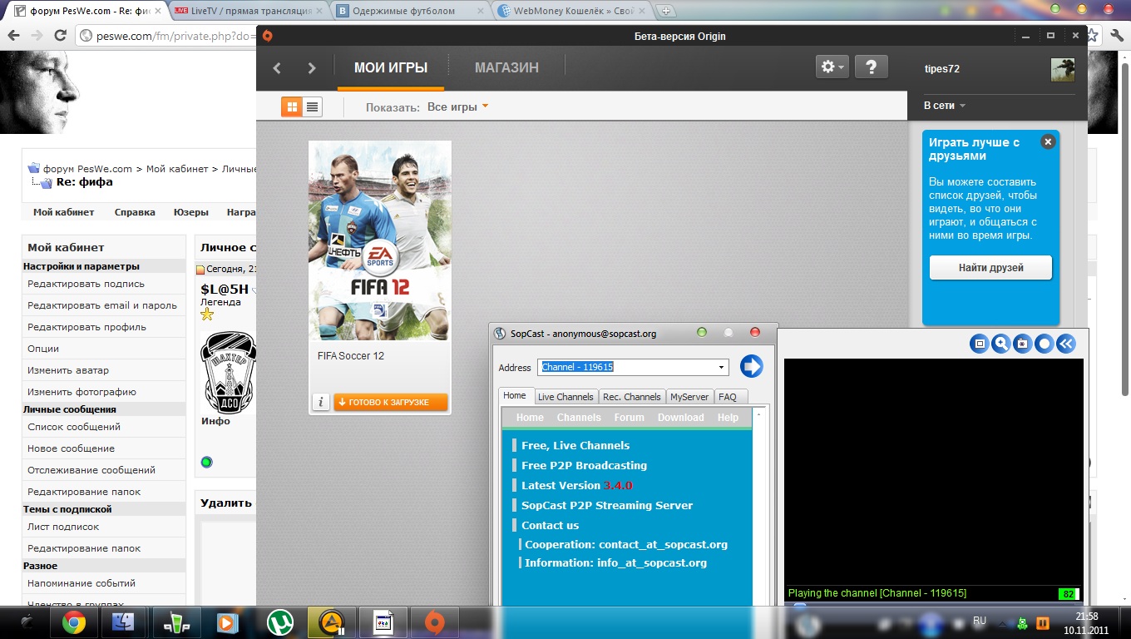The height and width of the screenshot is (639, 1131).
Task: Open 'Редактировать подпись' in forum sidebar
Action: [86, 284]
